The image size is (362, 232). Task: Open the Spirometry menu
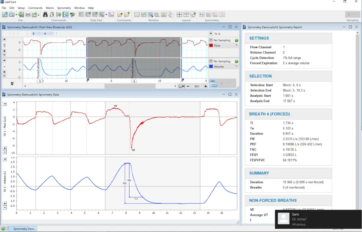(64, 8)
